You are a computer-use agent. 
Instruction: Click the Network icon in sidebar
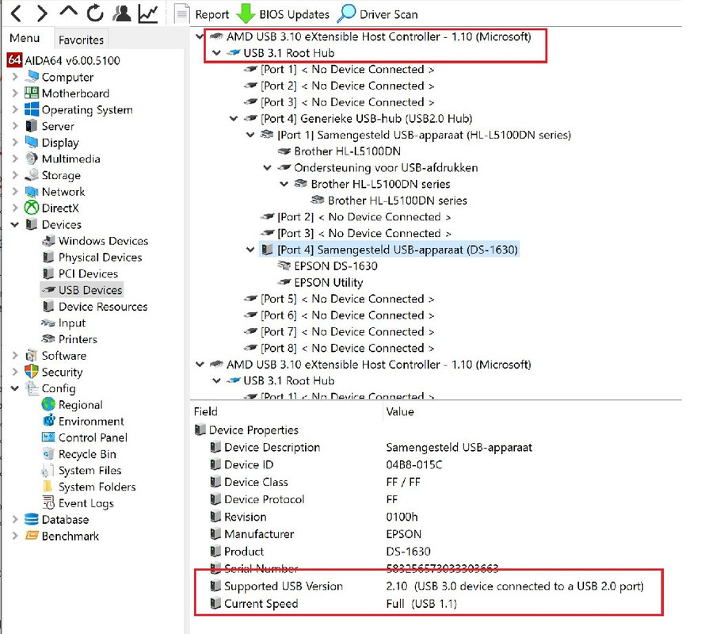32,192
